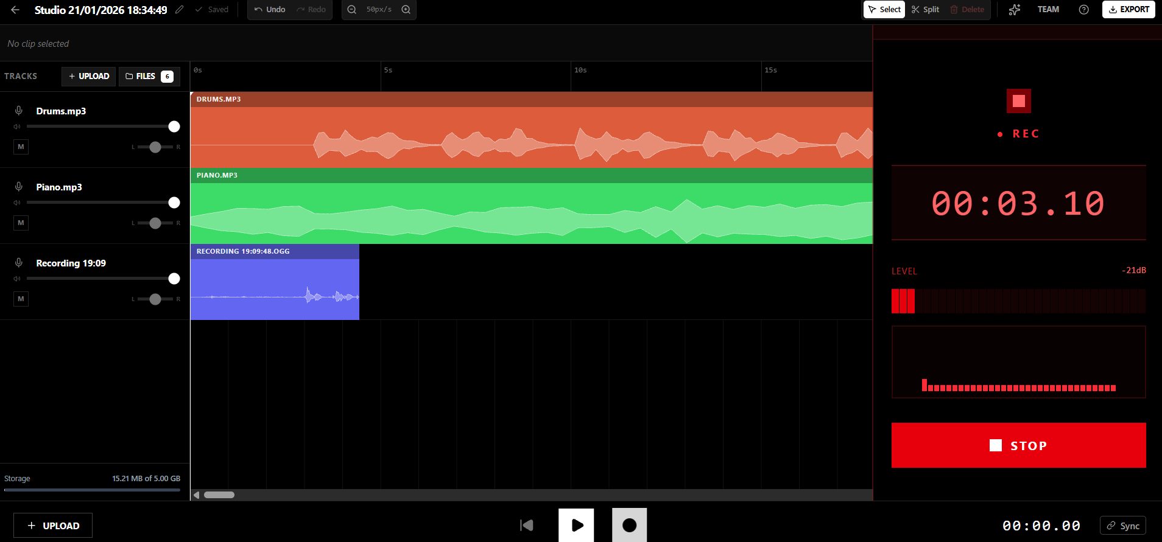Arm the Drums.mp3 microphone icon
The width and height of the screenshot is (1162, 542).
(x=19, y=111)
